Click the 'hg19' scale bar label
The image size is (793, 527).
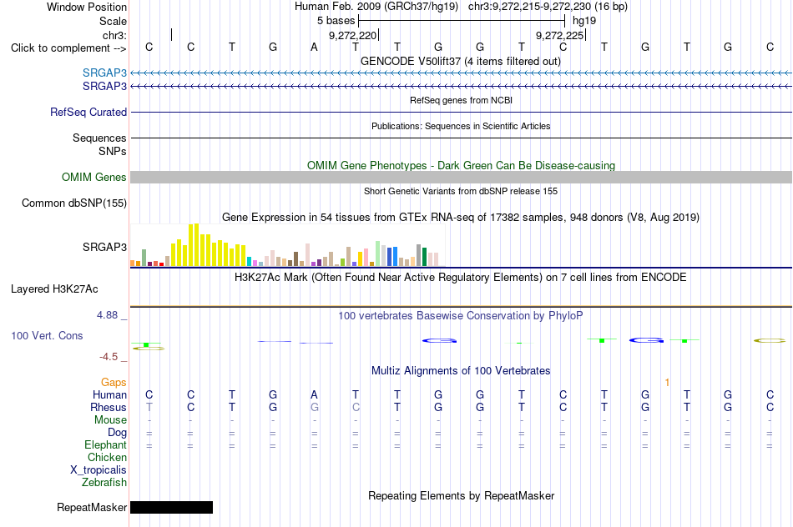[584, 21]
